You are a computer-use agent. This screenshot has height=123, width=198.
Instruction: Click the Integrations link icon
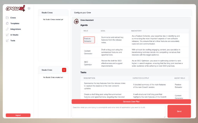pyautogui.click(x=7, y=29)
